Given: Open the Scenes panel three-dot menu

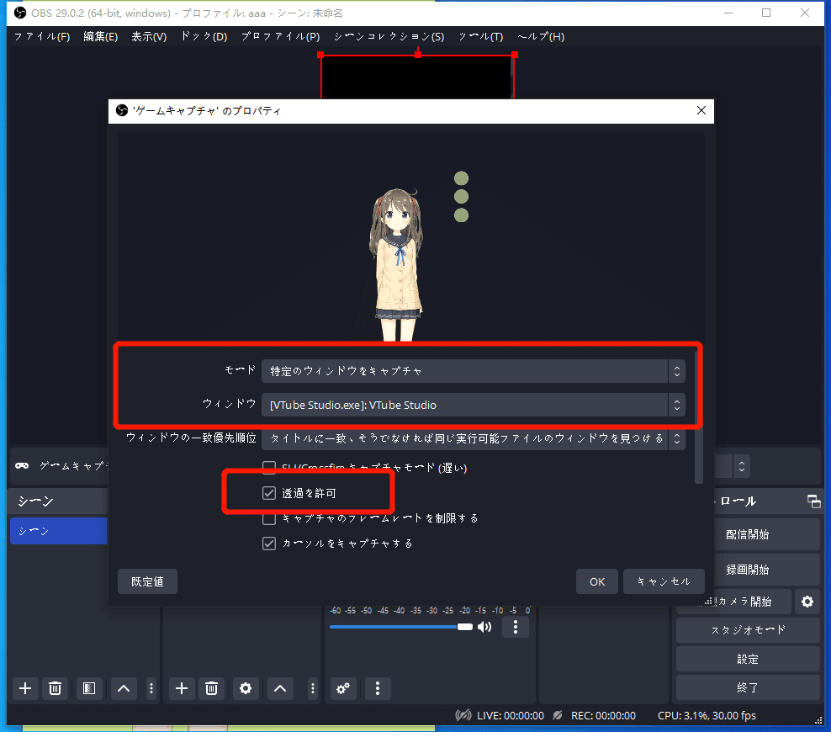Looking at the screenshot, I should click(151, 688).
